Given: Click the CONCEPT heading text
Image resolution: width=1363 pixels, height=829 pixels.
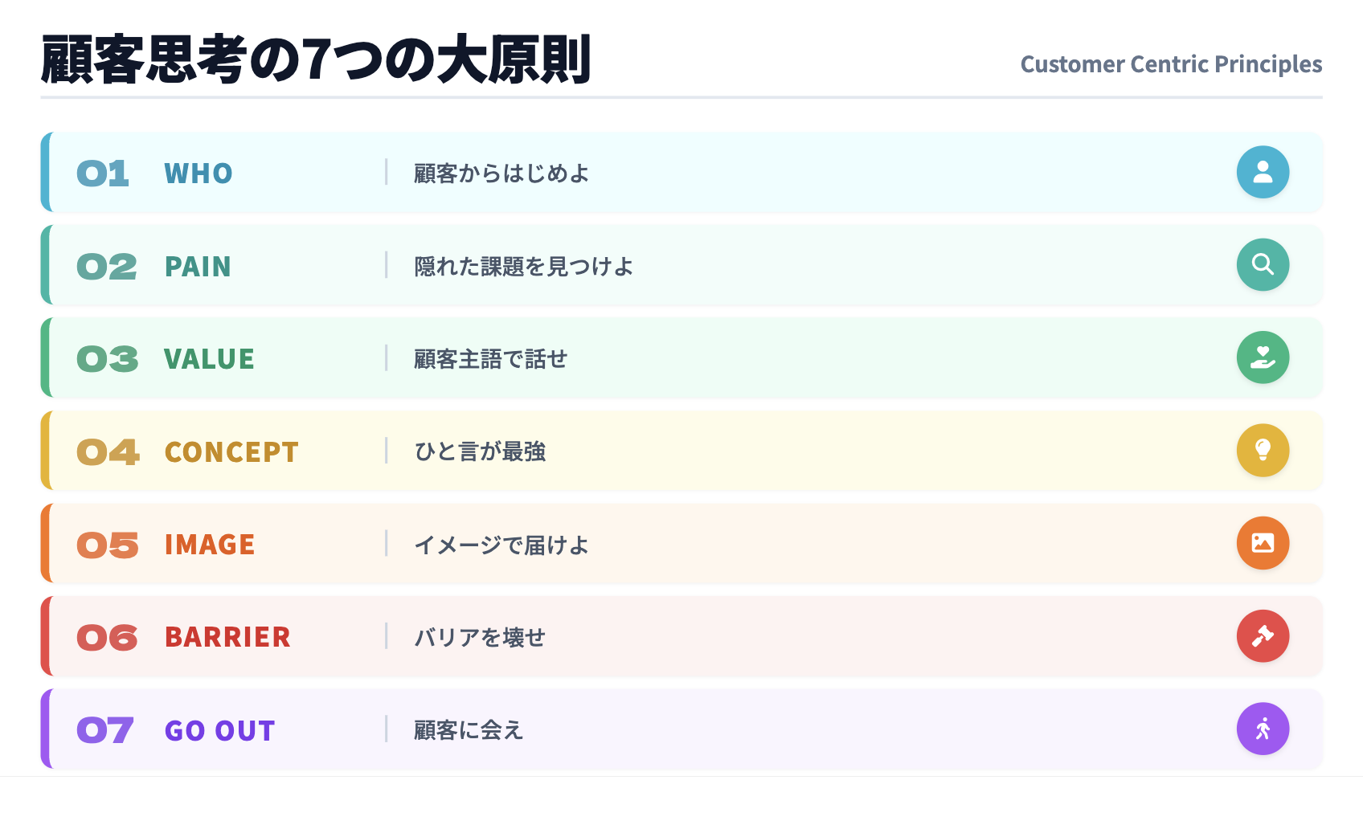Looking at the screenshot, I should coord(231,452).
